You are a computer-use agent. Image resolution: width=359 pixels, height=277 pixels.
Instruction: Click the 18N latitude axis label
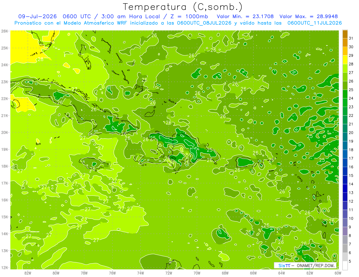[4, 166]
